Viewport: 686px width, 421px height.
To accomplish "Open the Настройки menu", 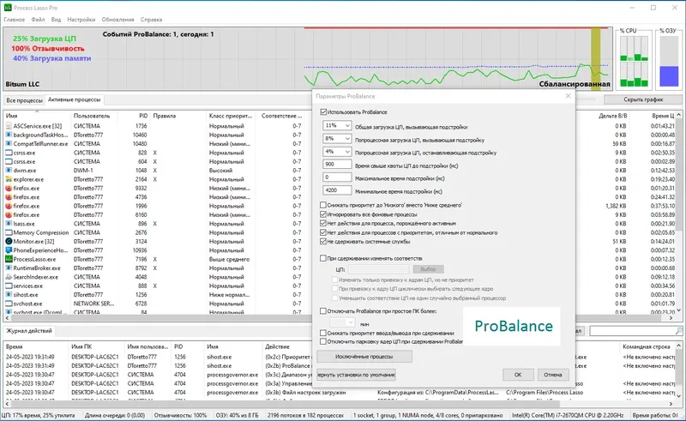I will [81, 20].
